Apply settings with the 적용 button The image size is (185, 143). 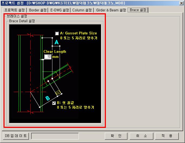[167, 136]
